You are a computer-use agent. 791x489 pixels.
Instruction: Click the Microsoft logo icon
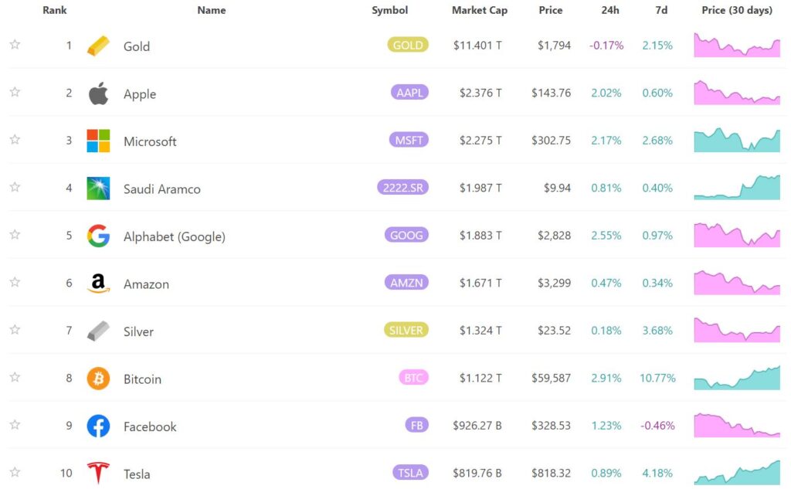tap(98, 141)
